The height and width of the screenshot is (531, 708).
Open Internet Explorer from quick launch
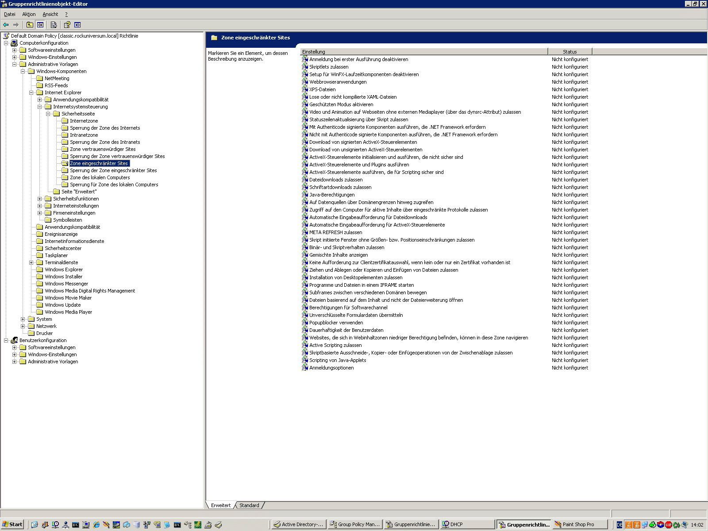96,525
